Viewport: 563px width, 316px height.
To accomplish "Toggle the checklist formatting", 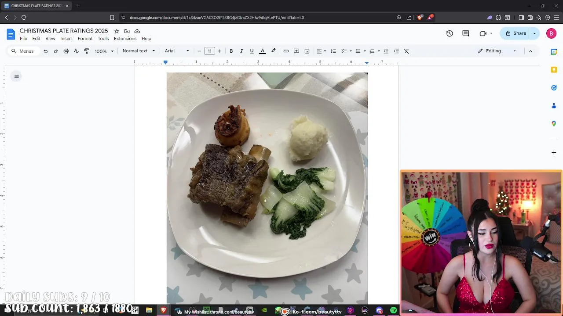I will pos(344,51).
